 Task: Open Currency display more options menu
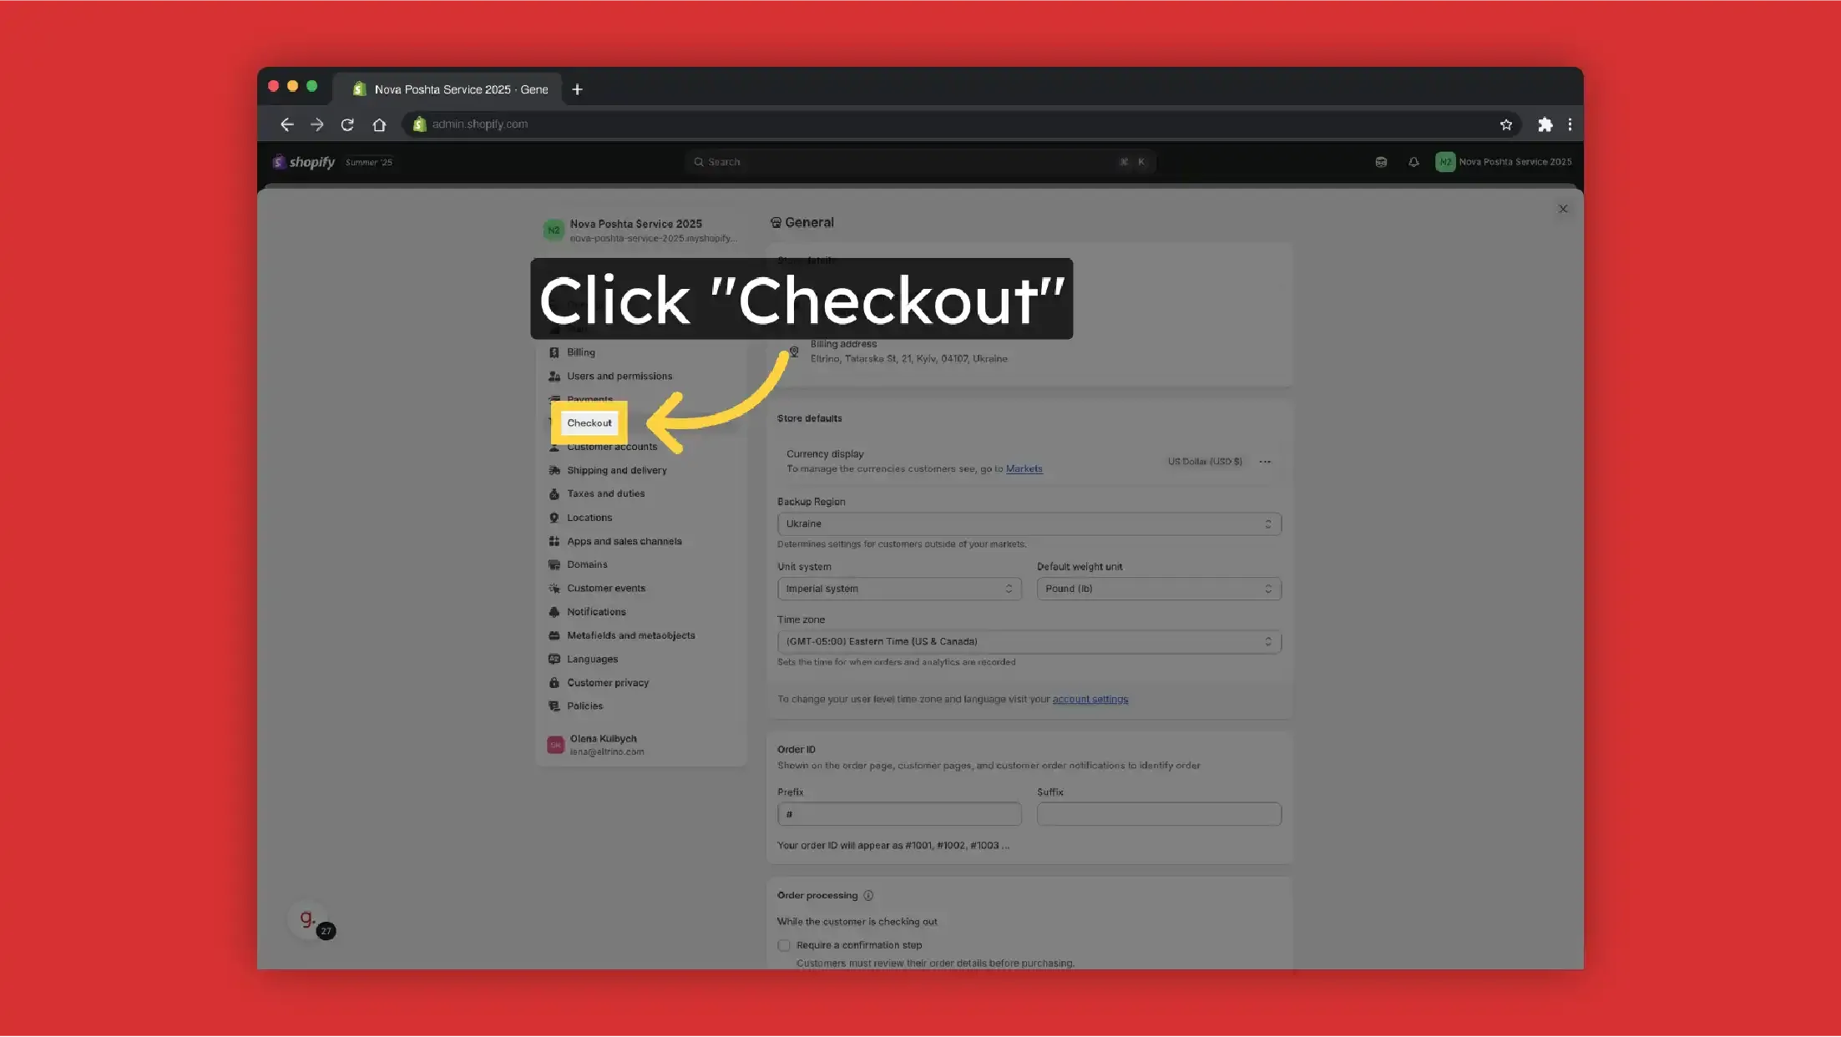coord(1264,462)
